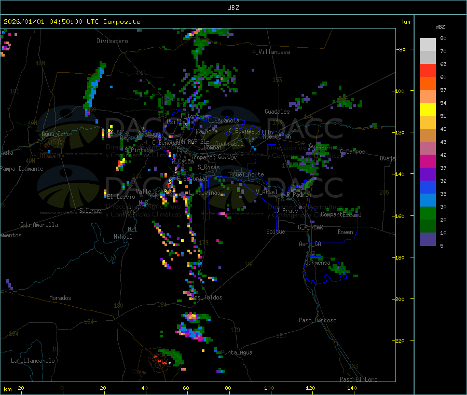
Task: Click the 'C_Campos' map label
Action: (x=352, y=152)
